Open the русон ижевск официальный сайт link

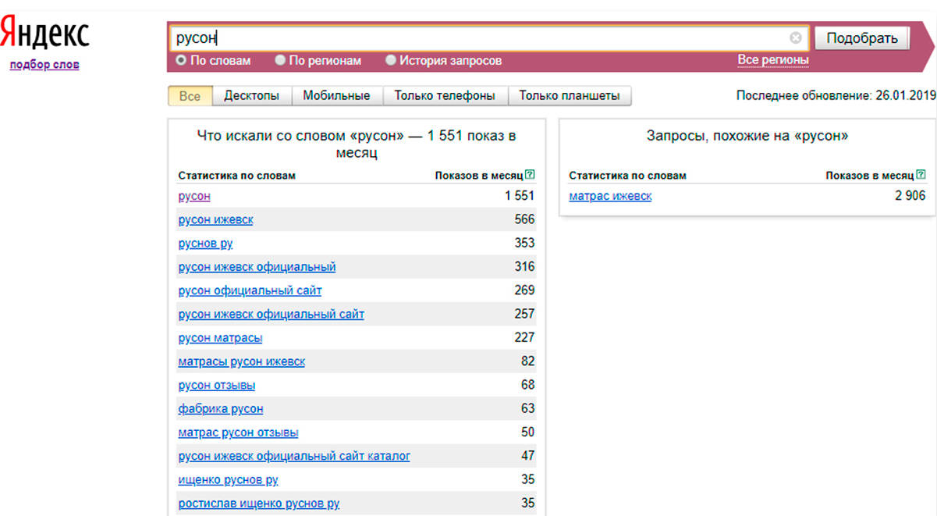pos(271,315)
